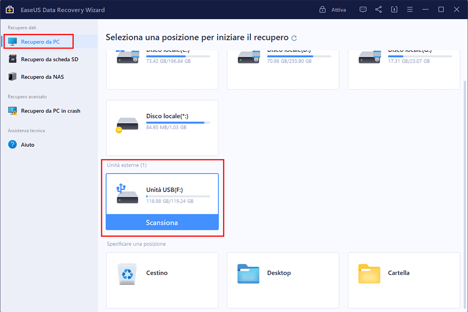Click drive icon of the 70.98 GB disk
This screenshot has width=468, height=312.
click(x=249, y=57)
